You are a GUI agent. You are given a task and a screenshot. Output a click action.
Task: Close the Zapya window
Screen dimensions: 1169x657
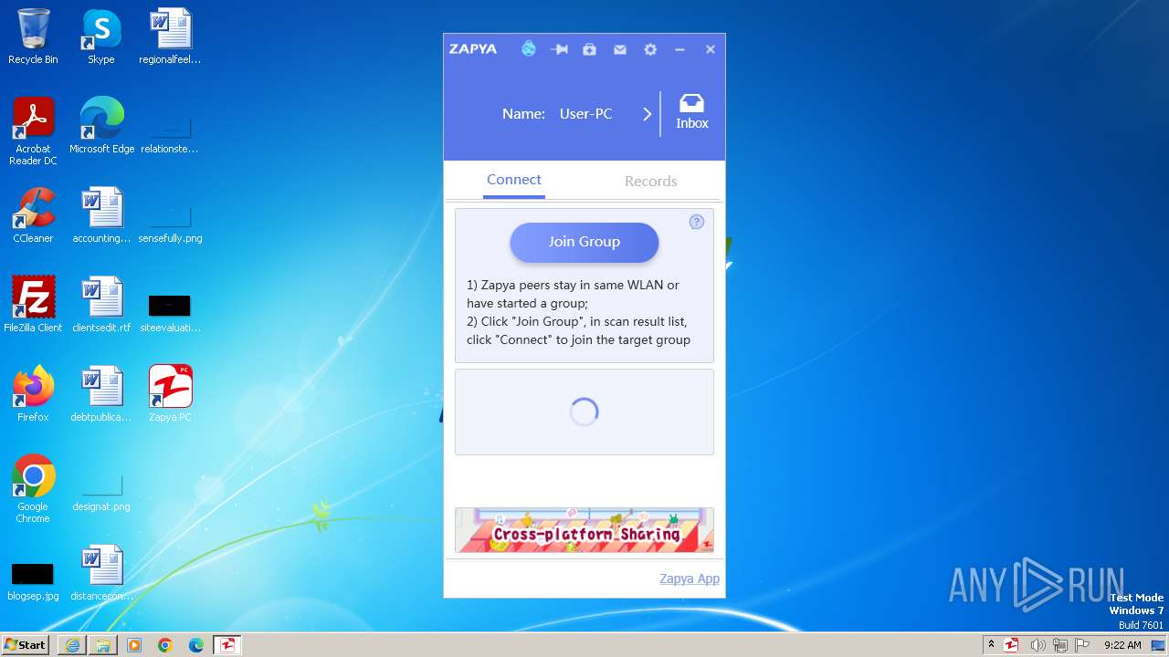click(710, 49)
